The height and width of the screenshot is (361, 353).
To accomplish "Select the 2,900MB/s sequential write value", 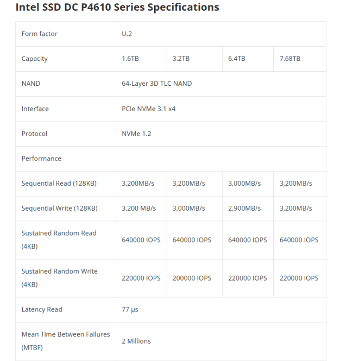I will tap(244, 208).
